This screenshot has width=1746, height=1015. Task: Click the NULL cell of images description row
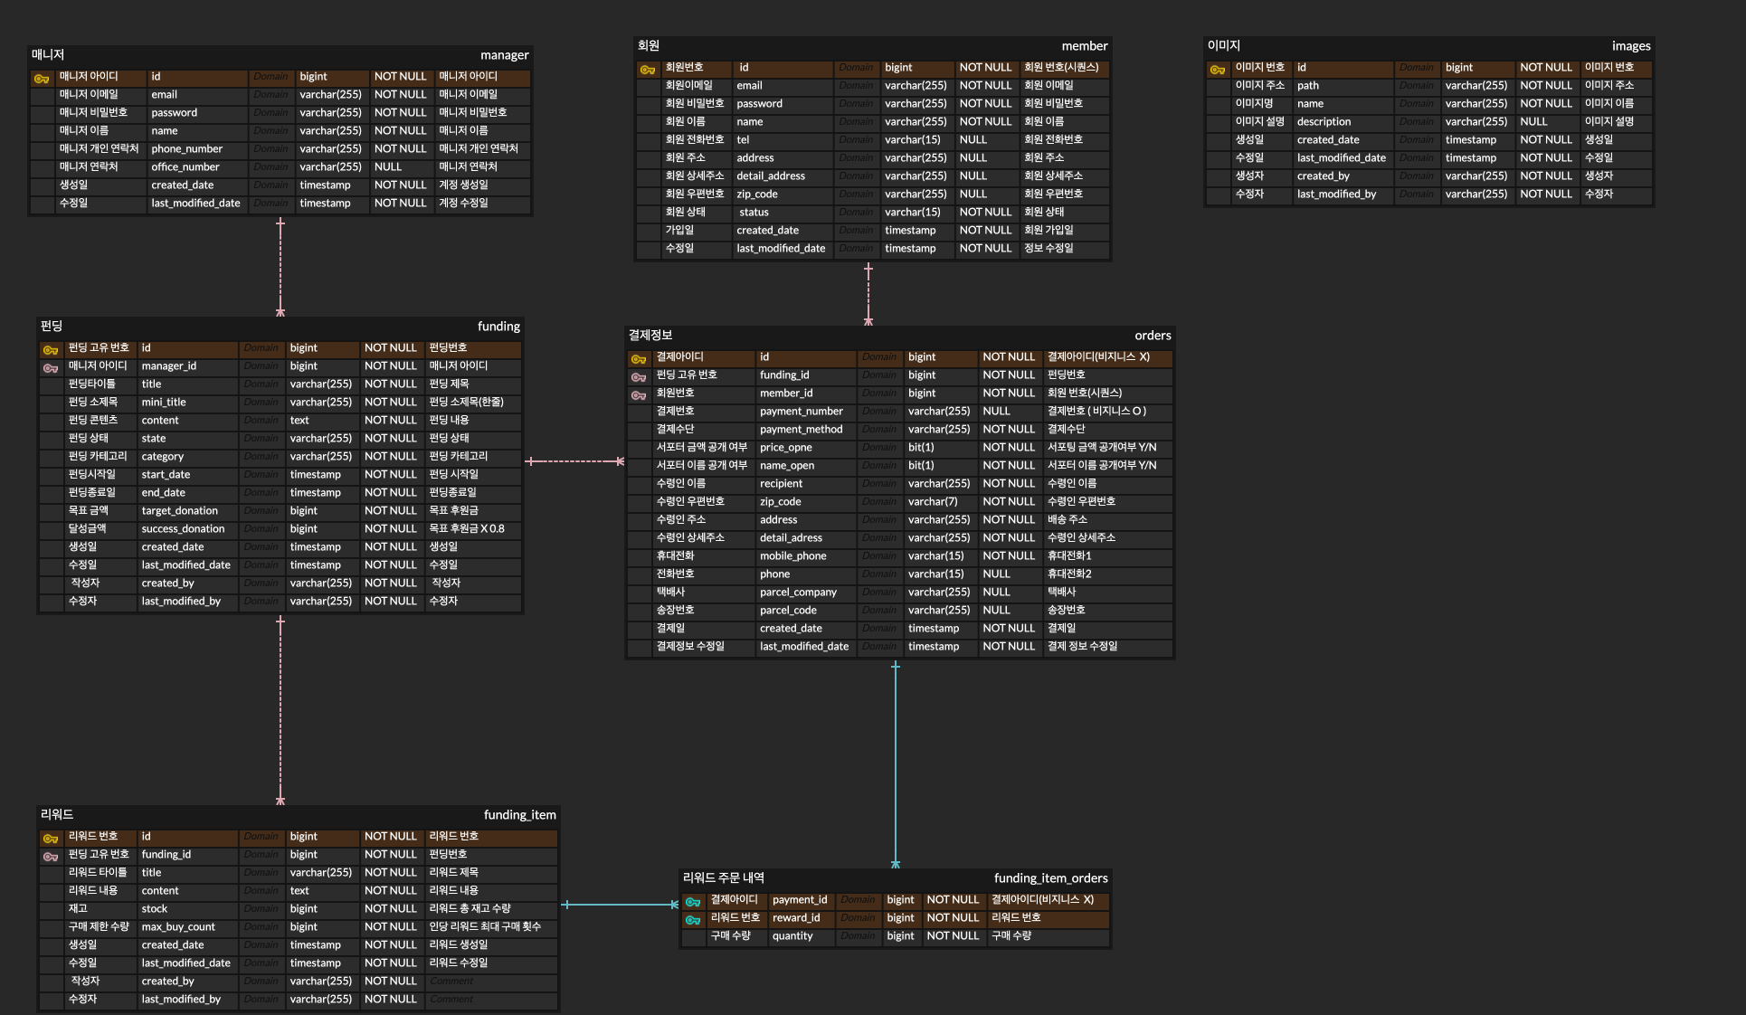coord(1533,122)
